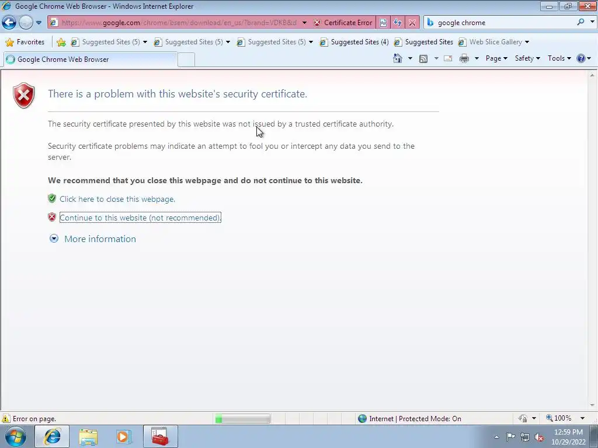This screenshot has height=448, width=598.
Task: Open Windows Explorer taskbar folder icon
Action: (x=88, y=436)
